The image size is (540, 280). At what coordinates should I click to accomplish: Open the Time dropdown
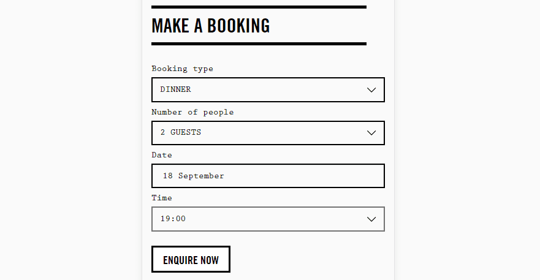click(267, 219)
